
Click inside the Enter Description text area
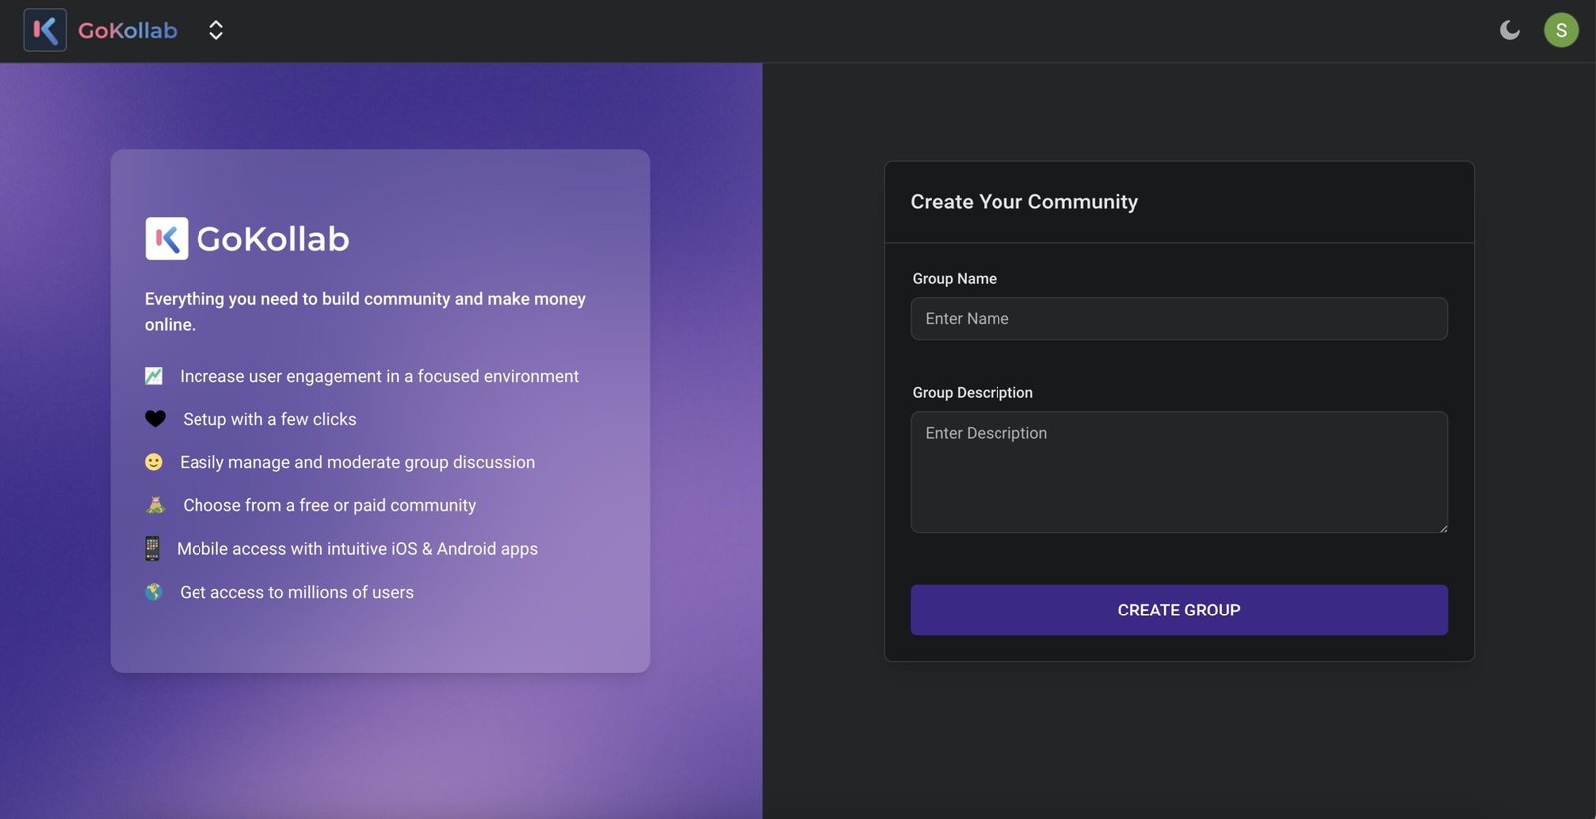click(x=1178, y=472)
